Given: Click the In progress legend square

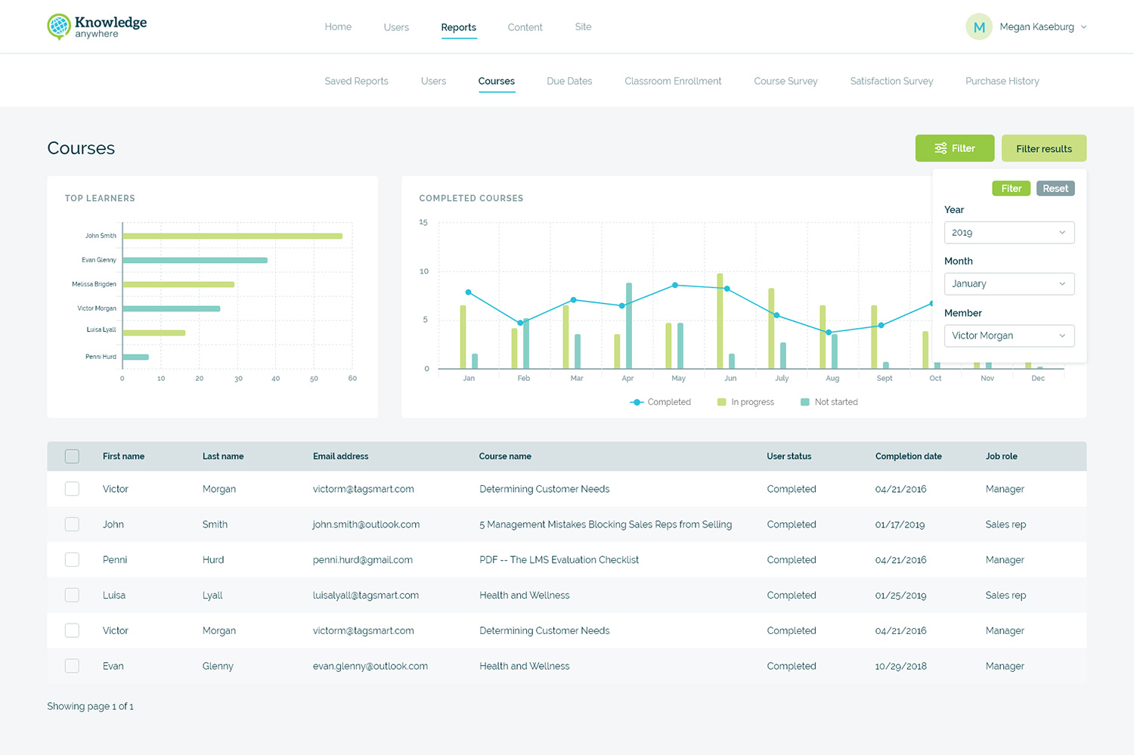Looking at the screenshot, I should click(x=721, y=402).
